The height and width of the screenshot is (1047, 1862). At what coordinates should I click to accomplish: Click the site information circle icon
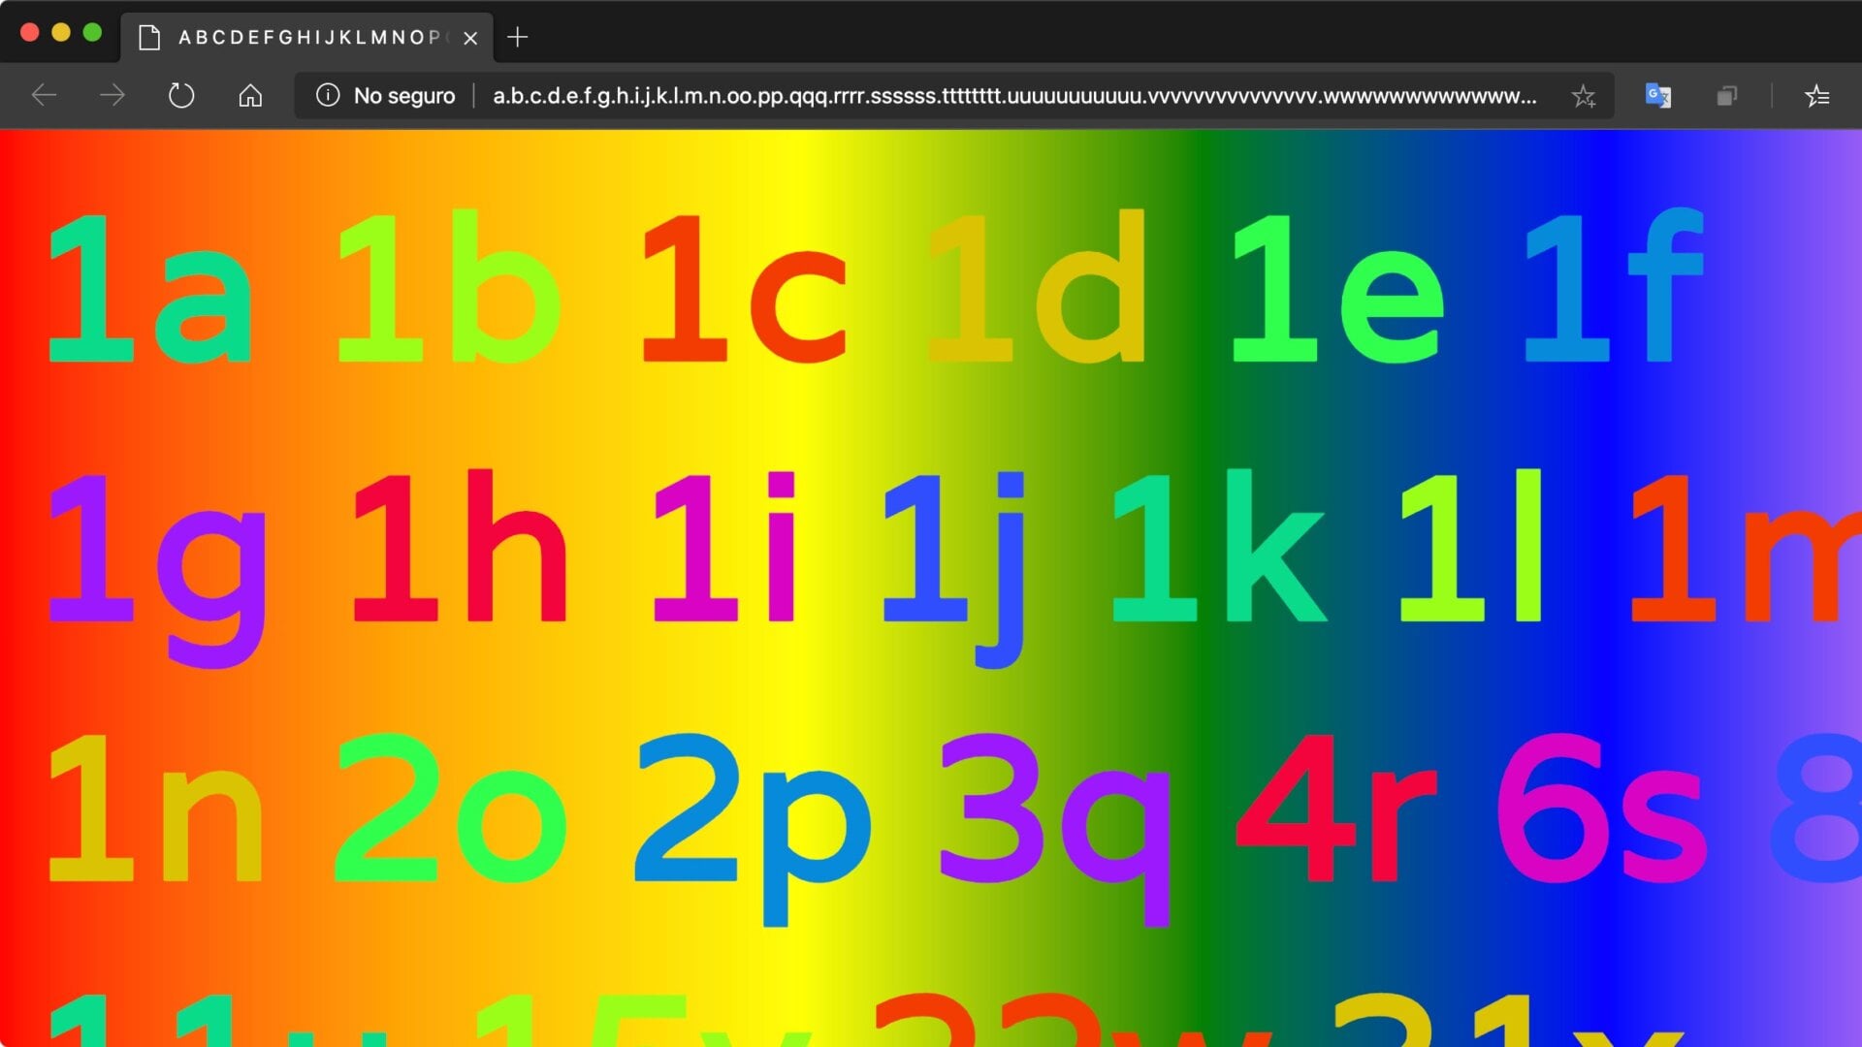[x=328, y=95]
